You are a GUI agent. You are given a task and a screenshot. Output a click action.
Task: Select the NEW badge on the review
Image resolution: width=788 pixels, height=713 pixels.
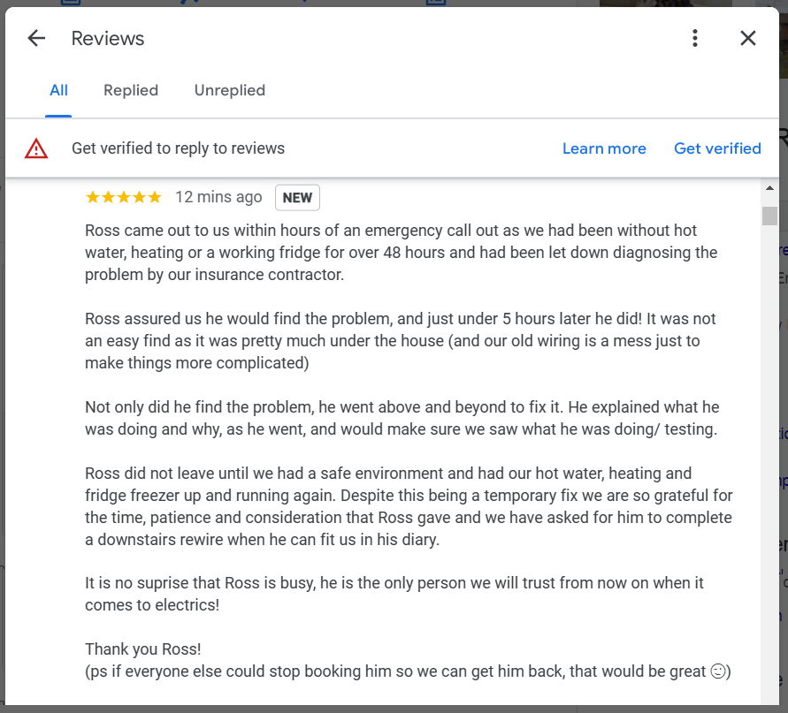pyautogui.click(x=297, y=197)
